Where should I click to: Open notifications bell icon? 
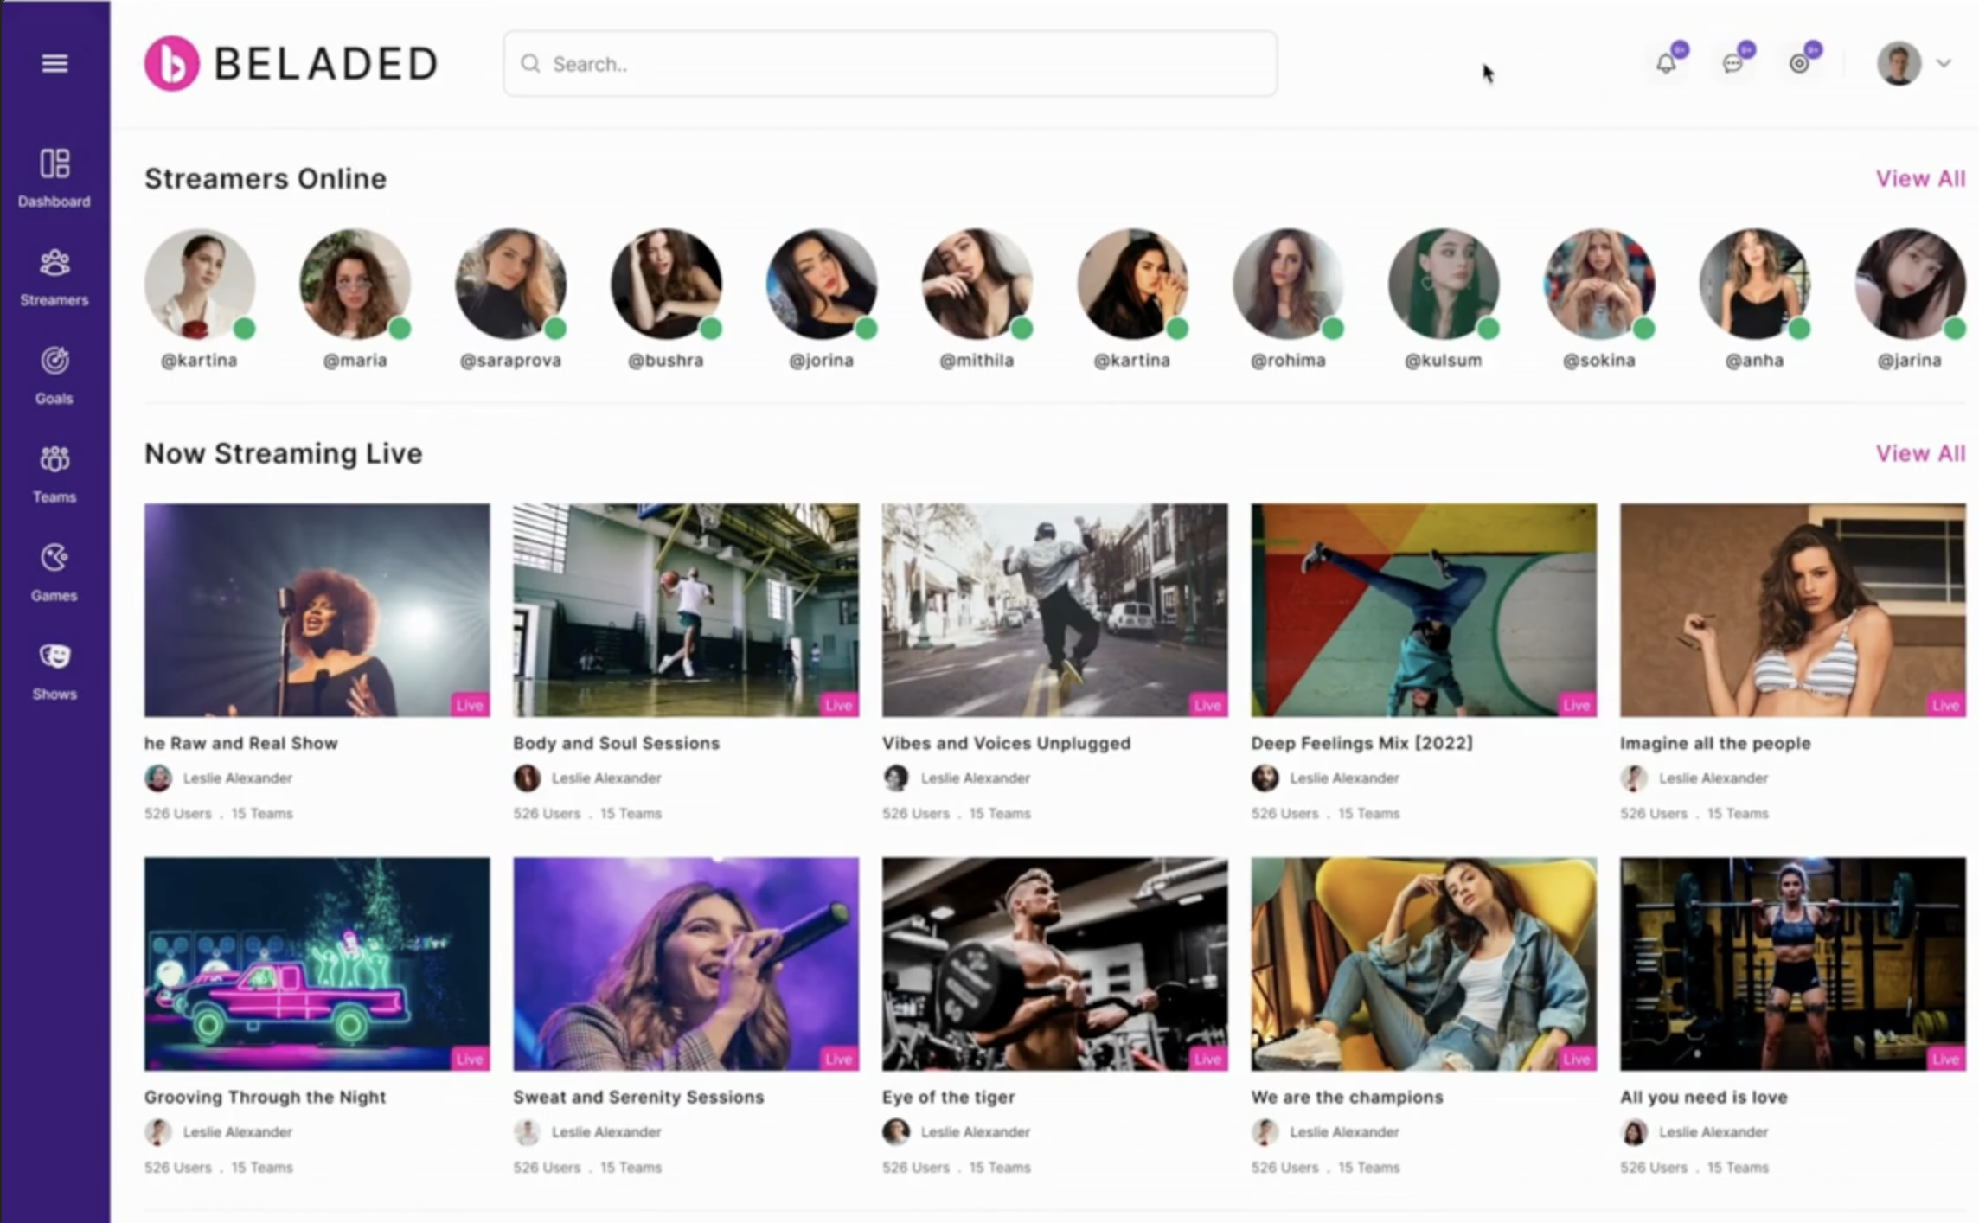click(1666, 63)
